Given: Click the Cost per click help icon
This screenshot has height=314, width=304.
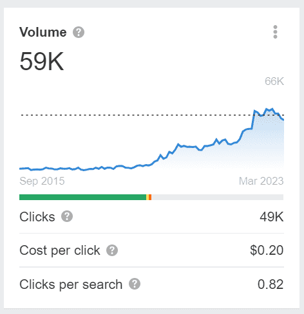Looking at the screenshot, I should (112, 250).
